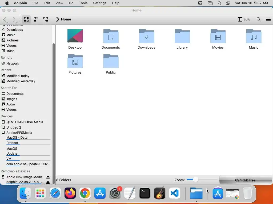Viewport: 273px width, 204px height.
Task: Open Finder from the Dock
Action: (25, 193)
